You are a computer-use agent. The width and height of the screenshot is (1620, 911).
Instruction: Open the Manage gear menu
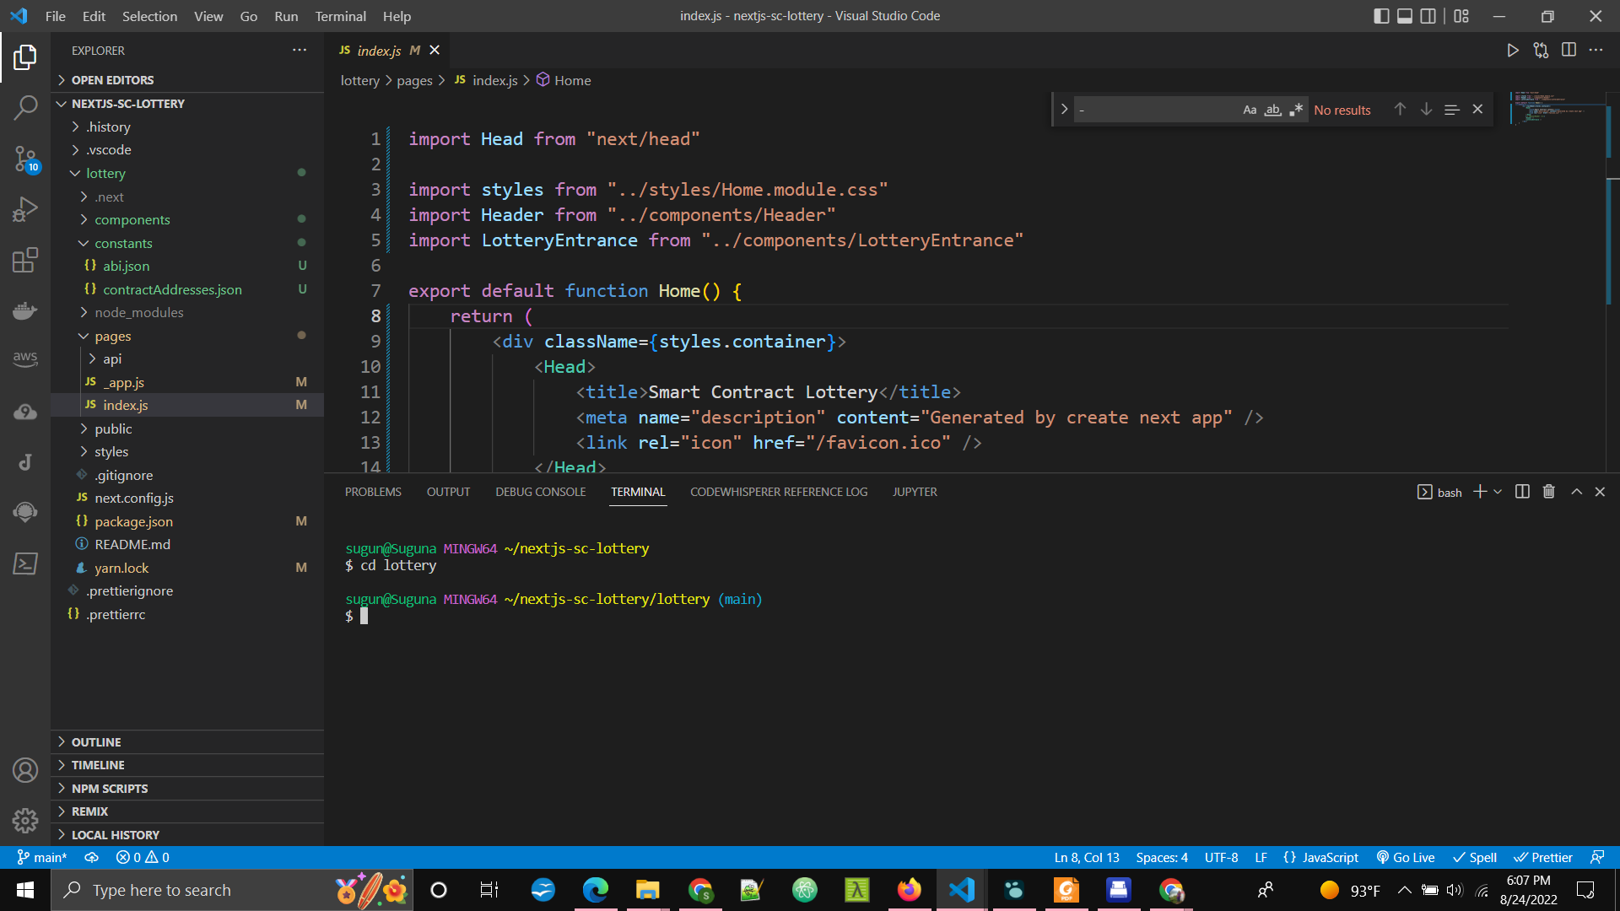pyautogui.click(x=25, y=821)
